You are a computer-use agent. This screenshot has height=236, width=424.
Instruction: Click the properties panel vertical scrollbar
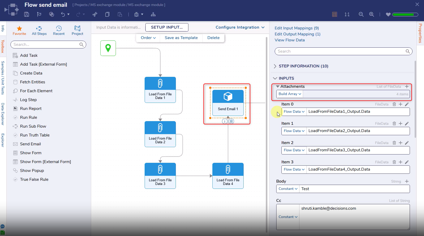coord(415,99)
